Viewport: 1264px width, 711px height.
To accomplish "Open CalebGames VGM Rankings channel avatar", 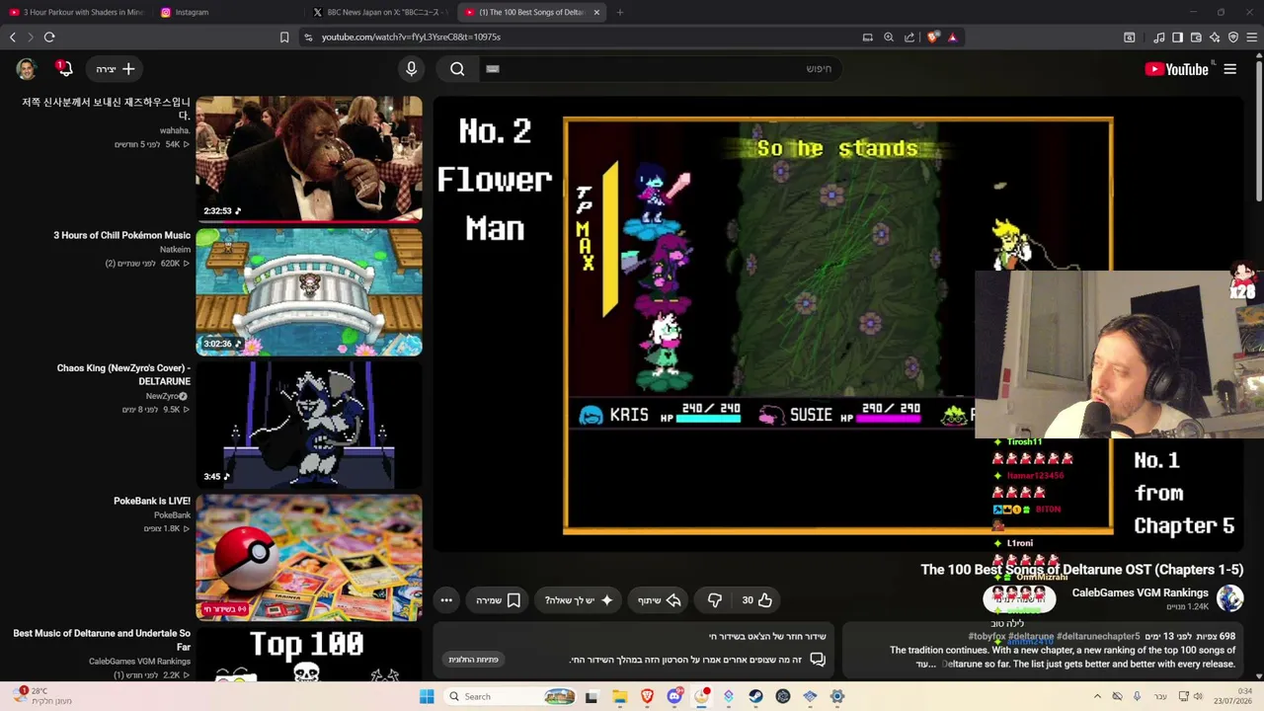I will coord(1229,598).
